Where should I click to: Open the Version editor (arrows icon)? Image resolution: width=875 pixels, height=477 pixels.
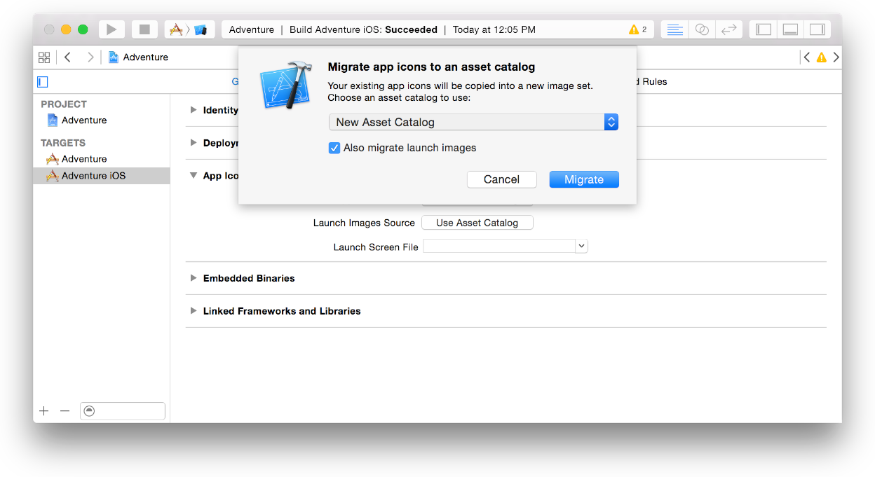coord(728,29)
